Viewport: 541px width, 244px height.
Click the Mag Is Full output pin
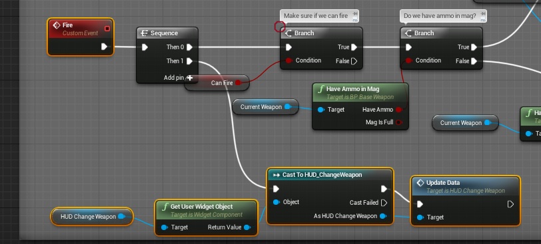click(399, 122)
